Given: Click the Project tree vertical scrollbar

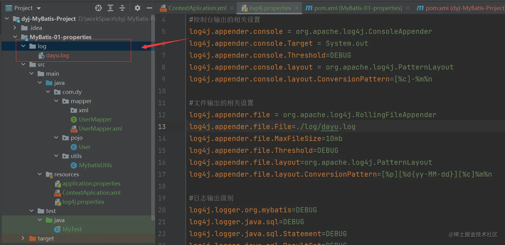Looking at the screenshot, I should [x=153, y=116].
